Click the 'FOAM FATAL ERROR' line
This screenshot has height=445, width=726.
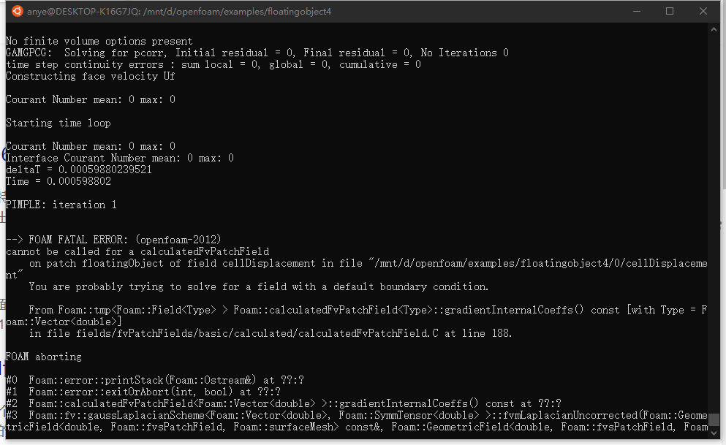(113, 240)
